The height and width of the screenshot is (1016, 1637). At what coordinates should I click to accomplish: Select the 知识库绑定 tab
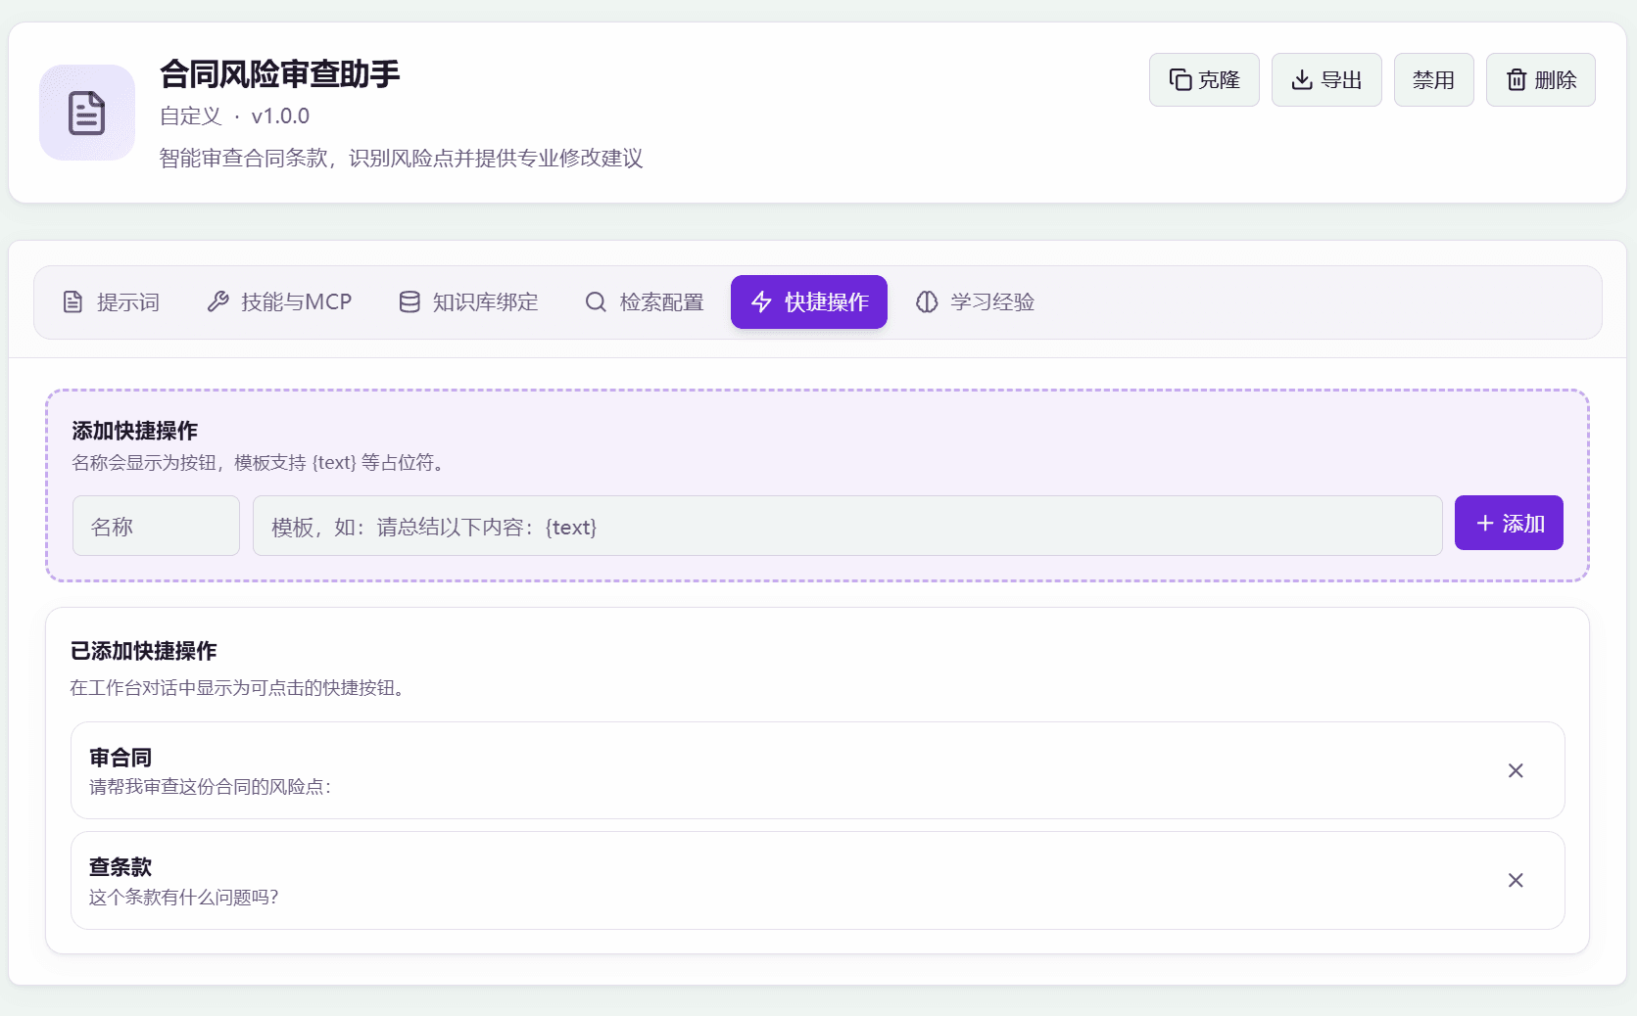pyautogui.click(x=468, y=302)
